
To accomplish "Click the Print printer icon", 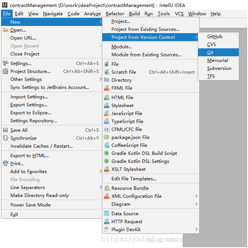I will (5, 163).
